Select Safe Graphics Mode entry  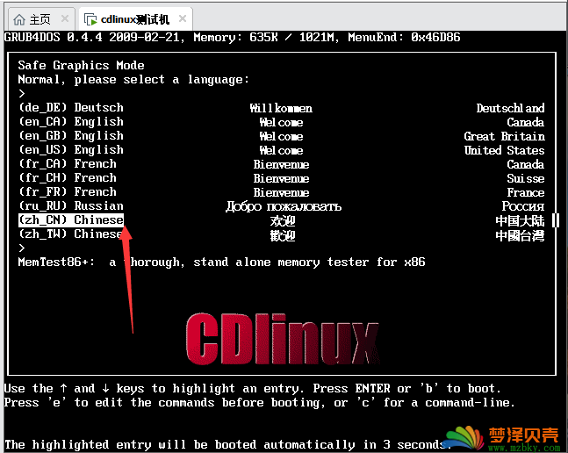click(81, 66)
